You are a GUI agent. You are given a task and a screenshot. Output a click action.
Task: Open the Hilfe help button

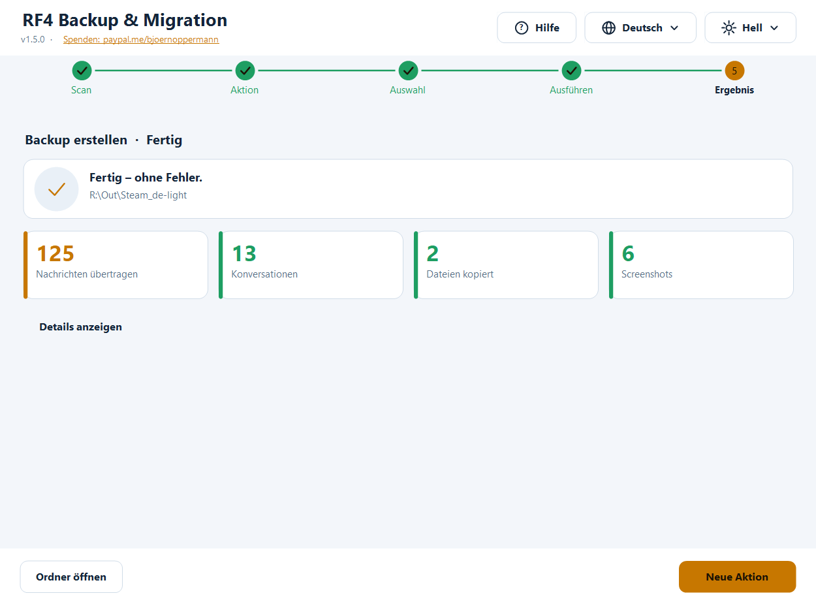pyautogui.click(x=537, y=28)
